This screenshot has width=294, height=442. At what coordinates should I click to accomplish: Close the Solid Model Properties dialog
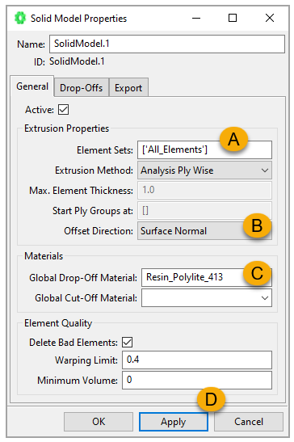(270, 18)
